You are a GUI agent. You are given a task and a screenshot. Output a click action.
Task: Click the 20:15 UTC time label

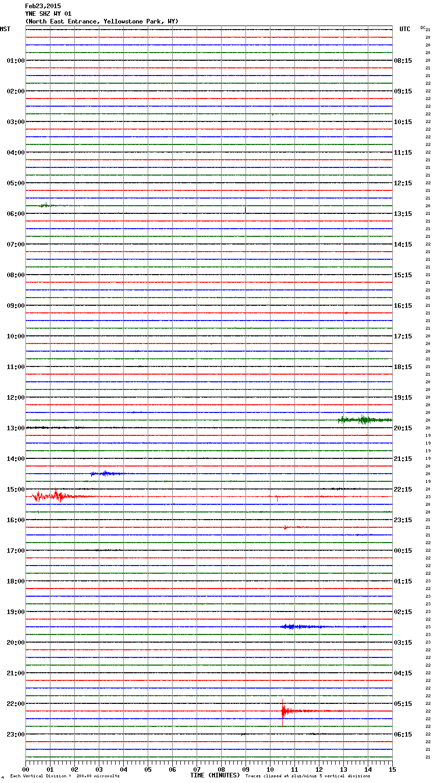[403, 428]
